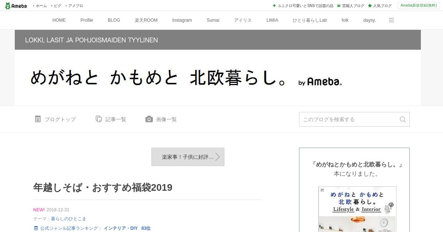This screenshot has width=443, height=232.
Task: Open previous article 楽家事!子供に好評…
Action: [188, 157]
